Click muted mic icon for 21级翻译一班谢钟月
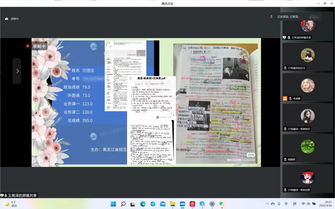The image size is (335, 209). pyautogui.click(x=285, y=129)
